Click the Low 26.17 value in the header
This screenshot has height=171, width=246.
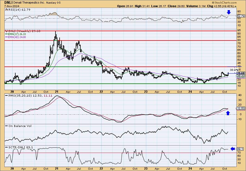[159, 6]
